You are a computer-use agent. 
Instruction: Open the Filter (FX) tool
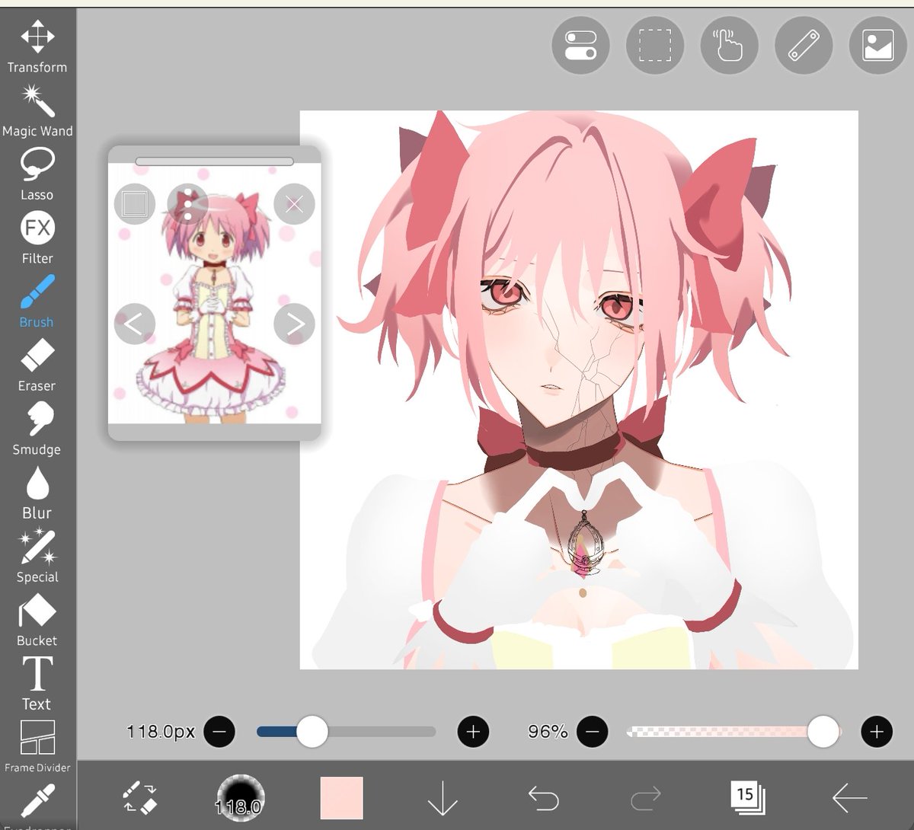[37, 238]
